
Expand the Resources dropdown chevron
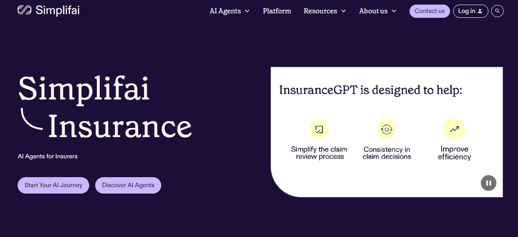click(343, 11)
